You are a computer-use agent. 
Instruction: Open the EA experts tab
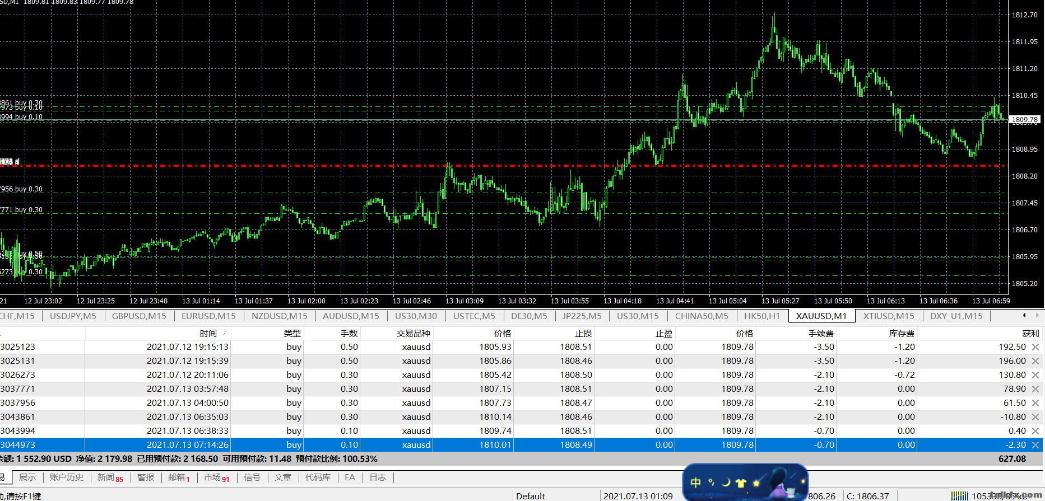pyautogui.click(x=350, y=477)
